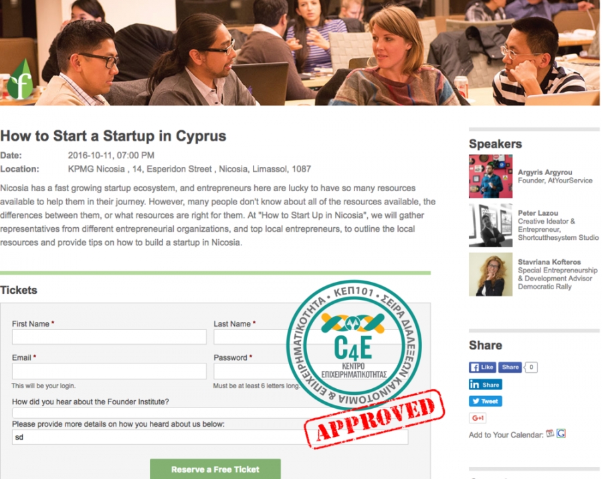Viewport: 602px width, 479px height.
Task: Click the details field containing 'sd'
Action: pos(209,437)
